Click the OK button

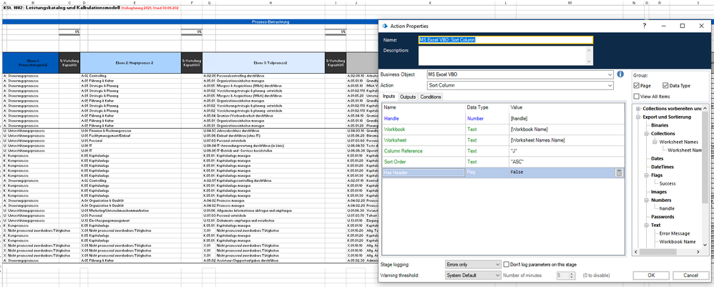point(651,274)
